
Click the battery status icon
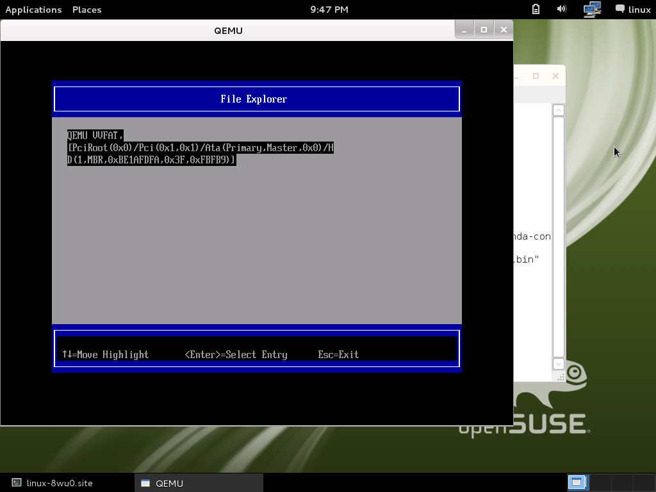click(536, 9)
